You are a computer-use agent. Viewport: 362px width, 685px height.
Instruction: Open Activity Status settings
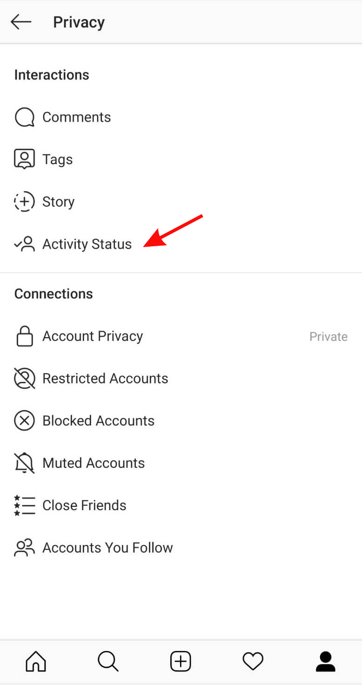(x=87, y=244)
